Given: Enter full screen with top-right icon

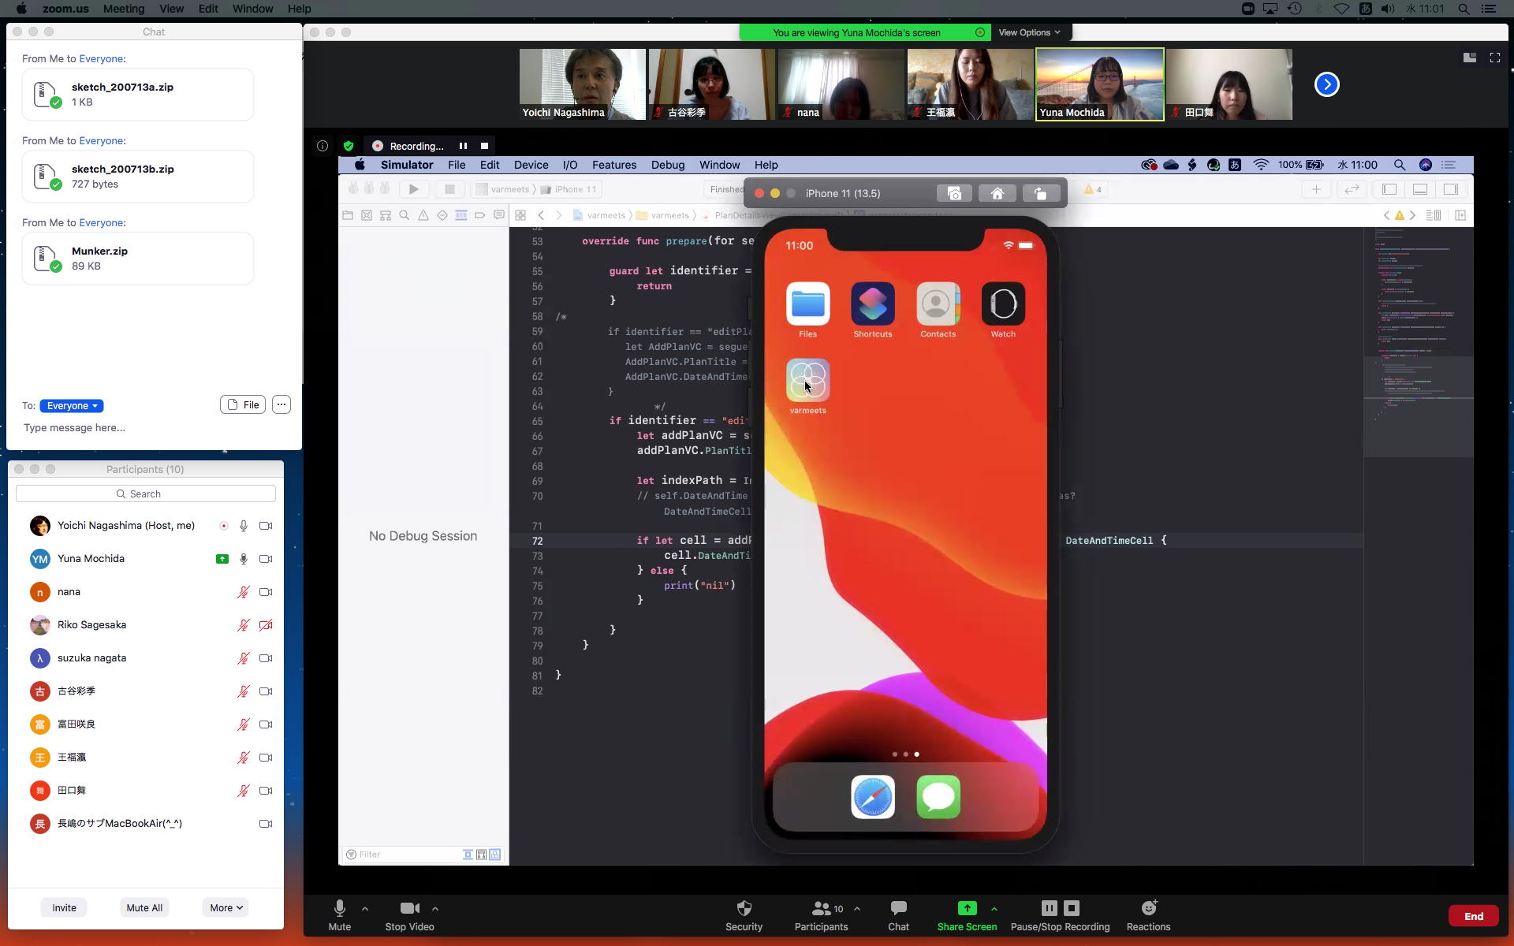Looking at the screenshot, I should (1494, 58).
